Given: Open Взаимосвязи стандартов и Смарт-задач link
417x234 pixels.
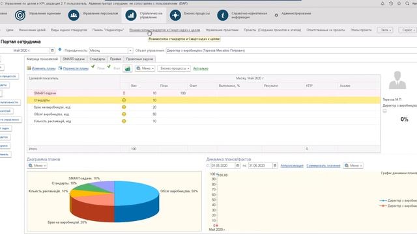Looking at the screenshot, I should (165, 30).
